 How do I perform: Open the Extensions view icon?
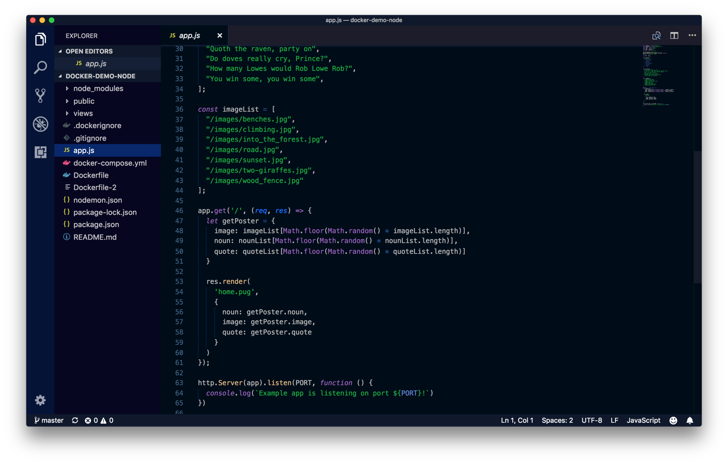pyautogui.click(x=41, y=152)
